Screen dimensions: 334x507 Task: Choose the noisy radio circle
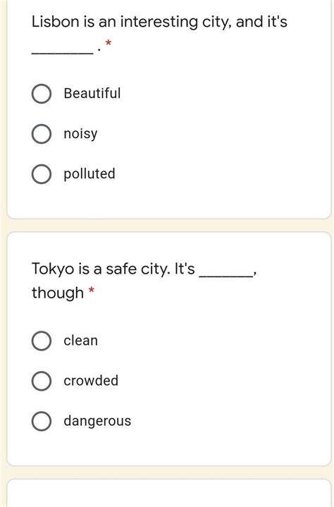point(42,134)
